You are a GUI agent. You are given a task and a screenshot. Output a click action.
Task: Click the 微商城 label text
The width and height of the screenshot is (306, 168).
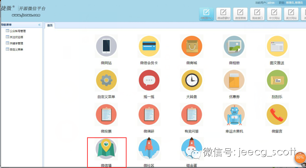coord(192,63)
